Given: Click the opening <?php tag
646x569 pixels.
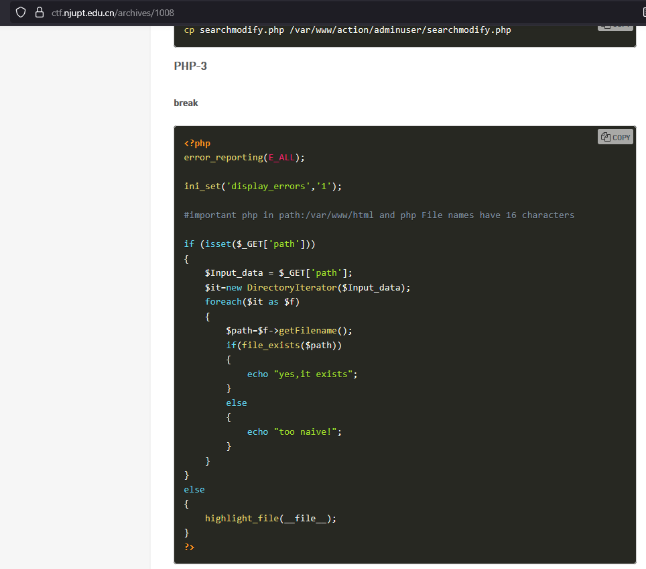Looking at the screenshot, I should 197,143.
